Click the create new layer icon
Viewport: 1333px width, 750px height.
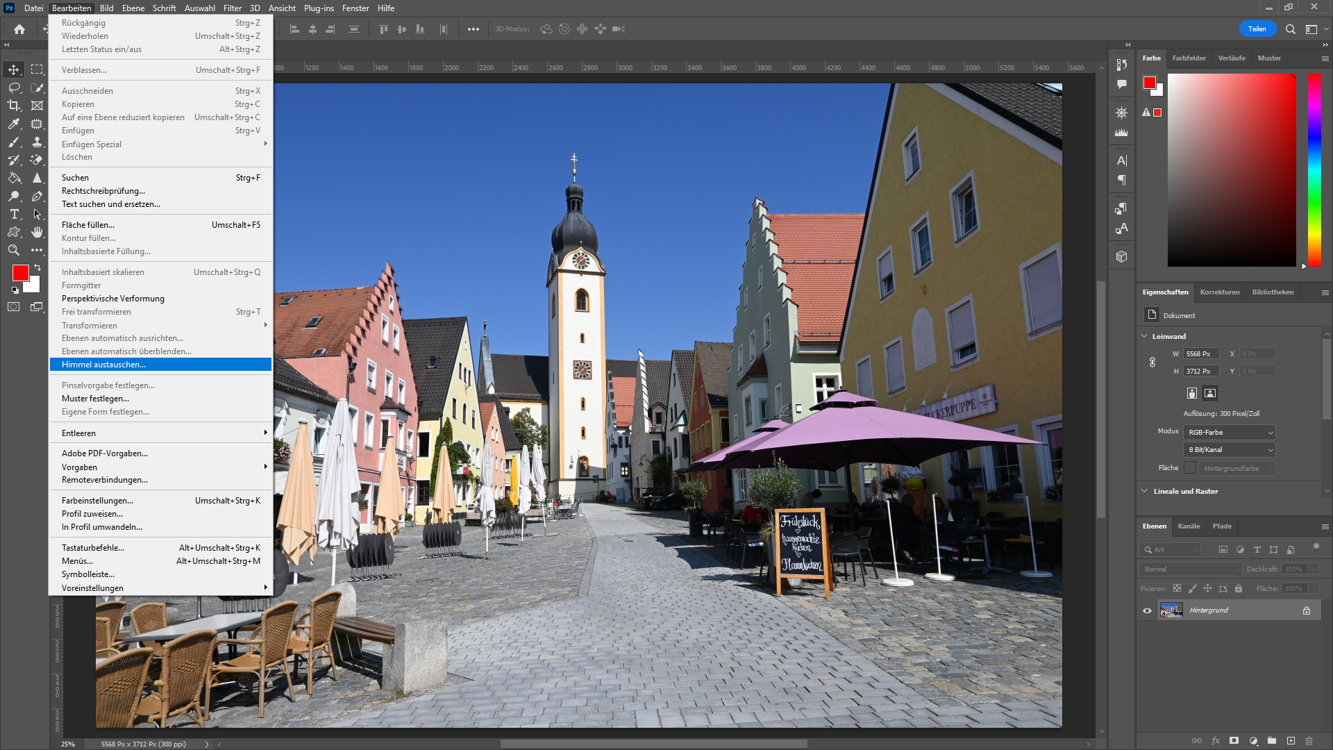tap(1291, 741)
